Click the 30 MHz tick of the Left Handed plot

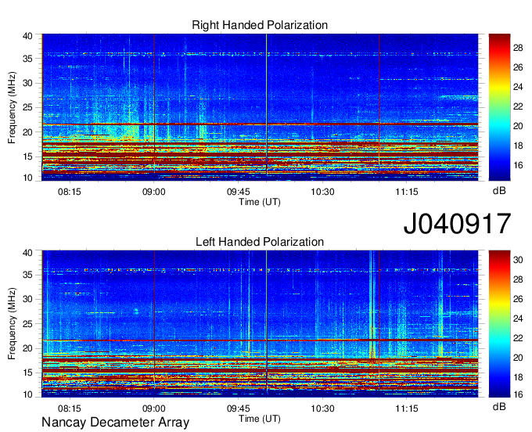click(x=28, y=299)
